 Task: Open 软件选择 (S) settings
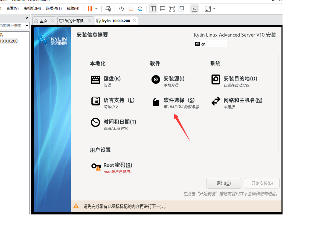(179, 100)
